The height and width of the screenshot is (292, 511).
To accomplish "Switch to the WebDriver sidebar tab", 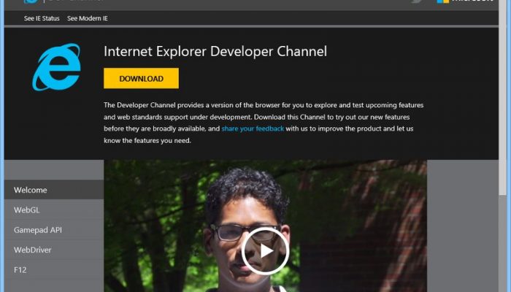I will (54, 250).
